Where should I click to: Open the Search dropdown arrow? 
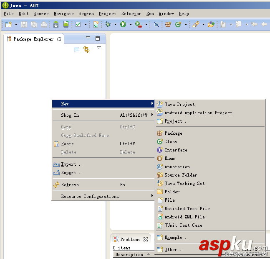[203, 25]
